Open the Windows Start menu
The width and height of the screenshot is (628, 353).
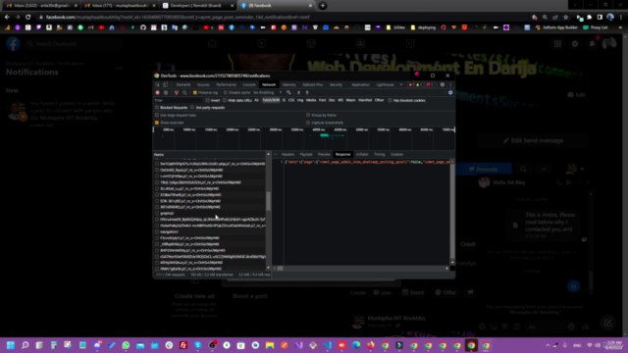click(11, 345)
